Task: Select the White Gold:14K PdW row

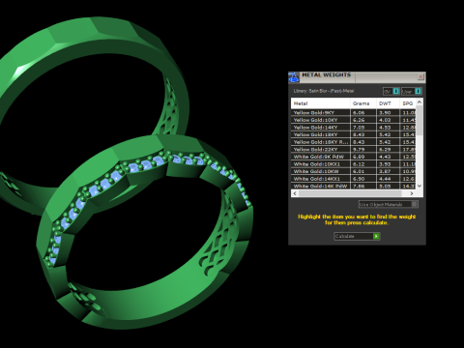Action: (353, 186)
